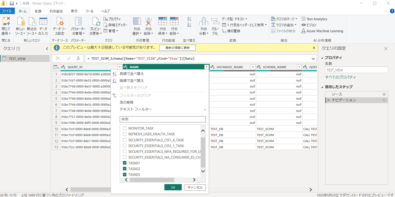395x197 pixels.
Task: Click 最新の情報に更新 button
Action: click(177, 48)
